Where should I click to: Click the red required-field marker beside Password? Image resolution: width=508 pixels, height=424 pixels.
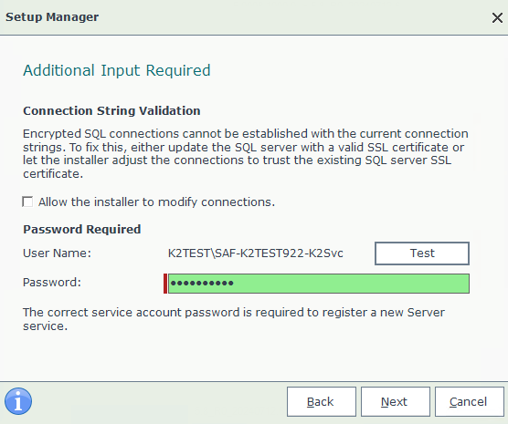[x=165, y=284]
